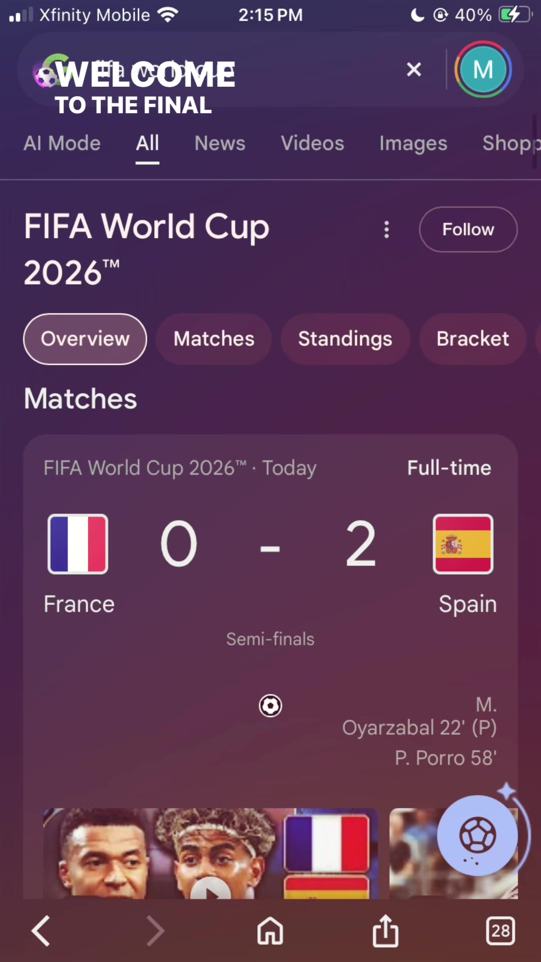Open the 28 tabs switcher

click(x=500, y=931)
